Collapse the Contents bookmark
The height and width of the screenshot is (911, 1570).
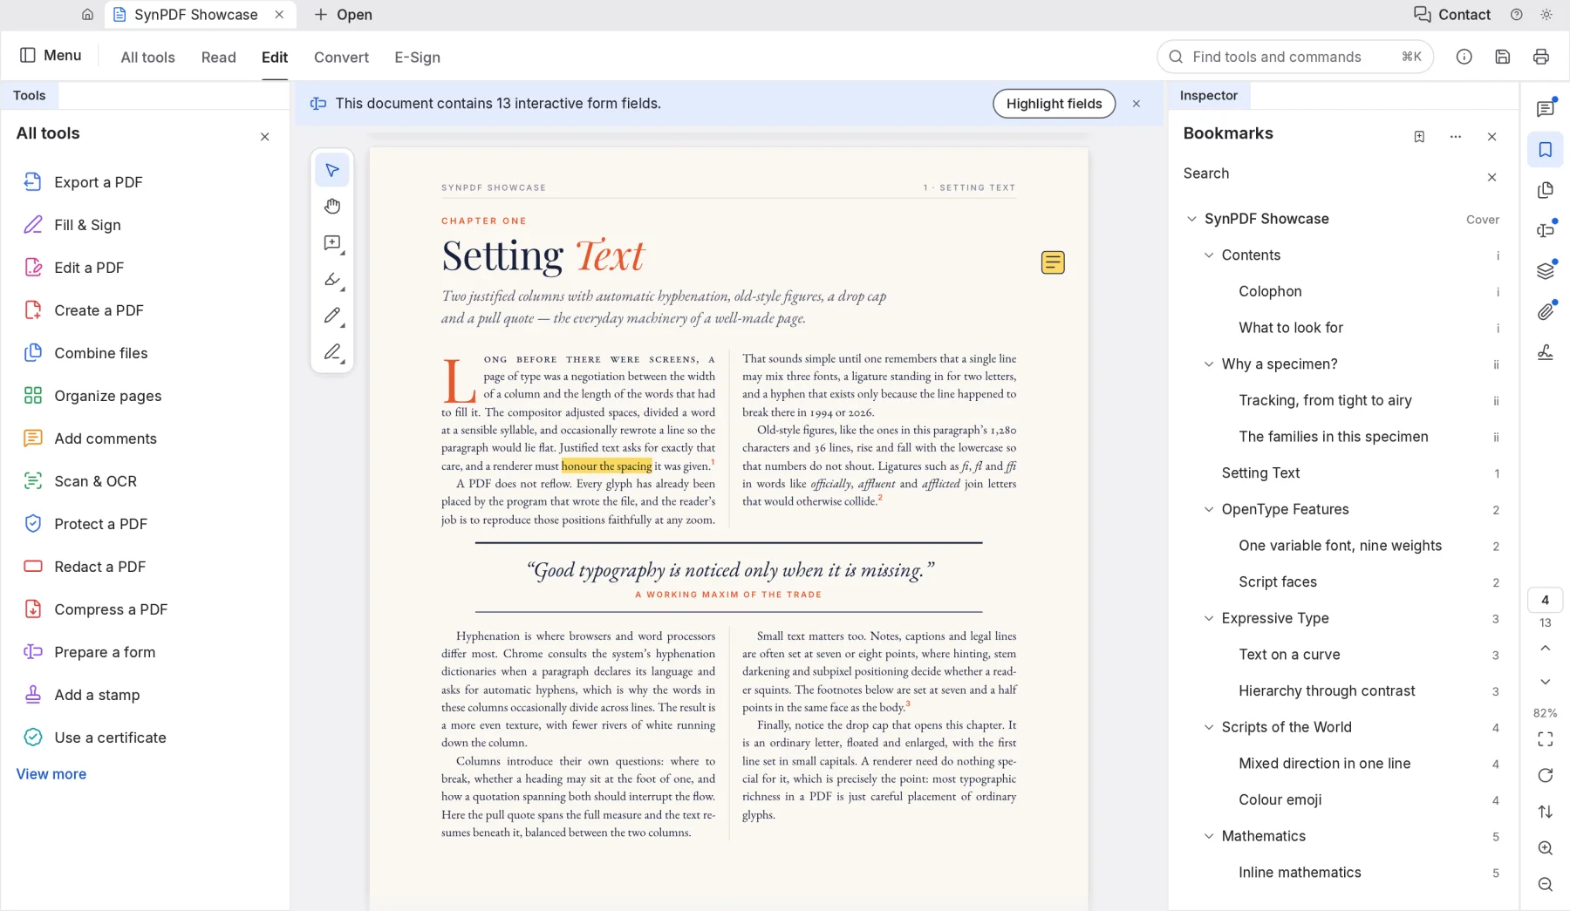(1209, 255)
